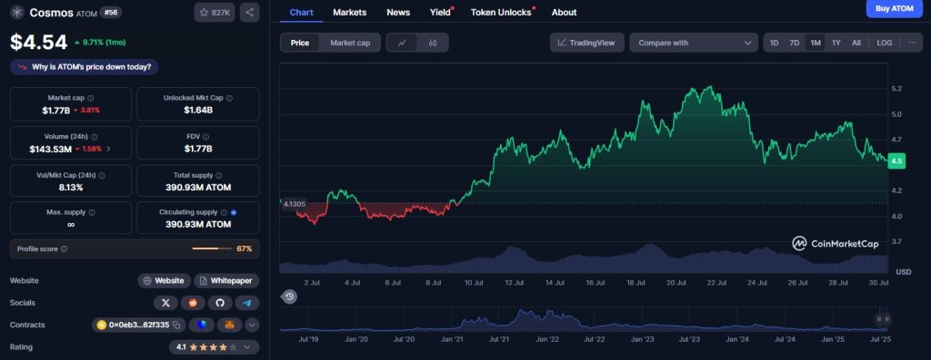Click the blue shield wallet icon in Contracts

coord(201,325)
